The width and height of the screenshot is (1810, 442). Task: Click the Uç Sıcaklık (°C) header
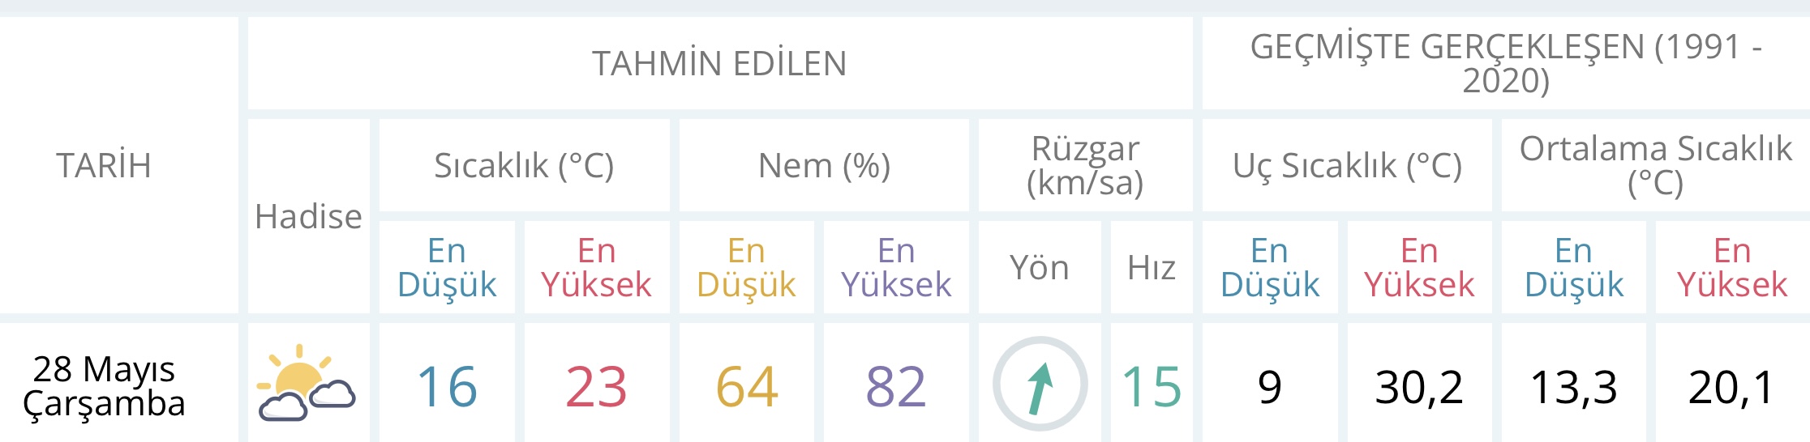(x=1347, y=165)
